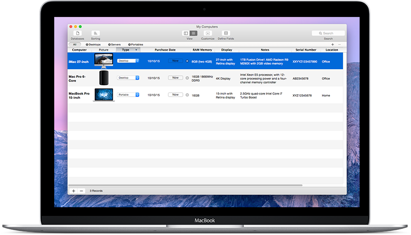Click Now button in MacBook Pro row
The height and width of the screenshot is (235, 411).
pos(175,95)
